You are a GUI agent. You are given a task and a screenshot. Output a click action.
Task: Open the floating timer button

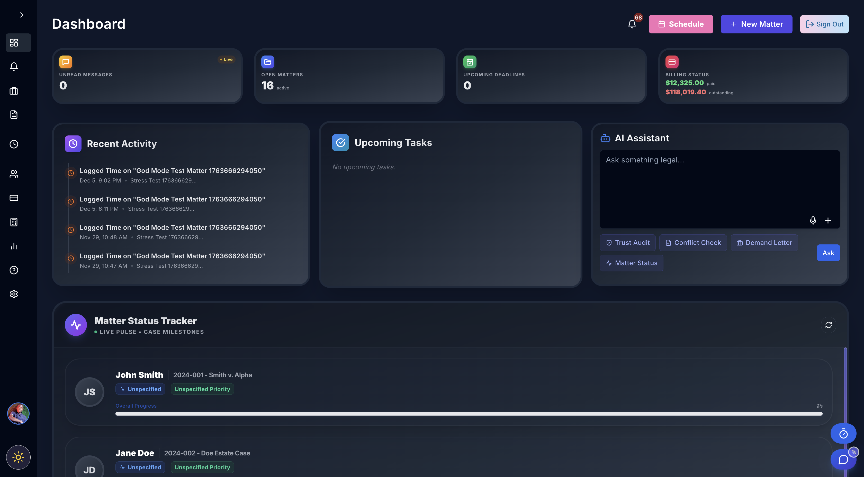coord(843,434)
